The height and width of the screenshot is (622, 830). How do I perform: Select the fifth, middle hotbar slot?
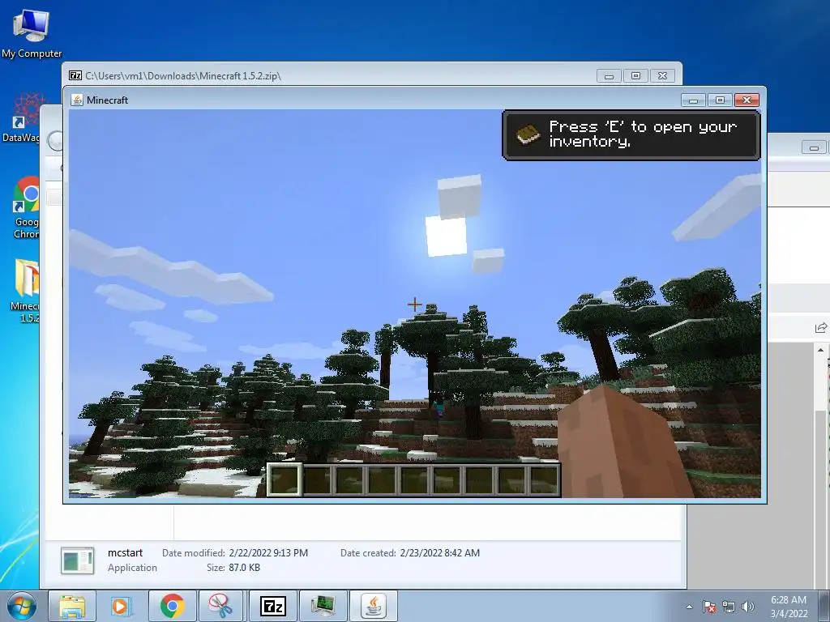pyautogui.click(x=414, y=480)
